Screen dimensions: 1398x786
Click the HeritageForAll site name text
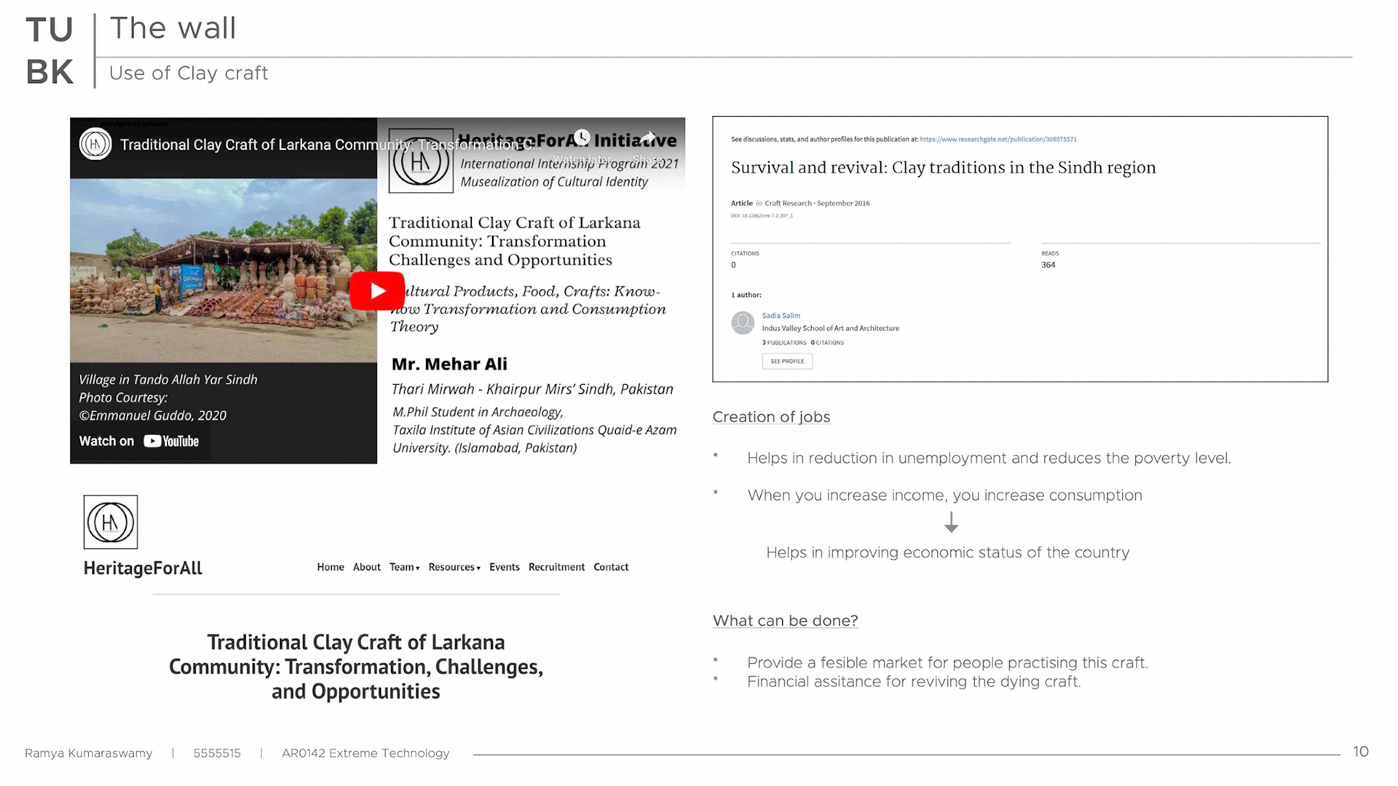pos(143,568)
